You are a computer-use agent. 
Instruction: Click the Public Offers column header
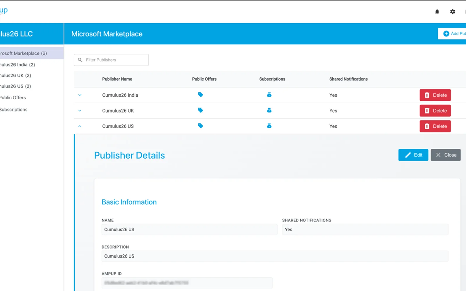click(x=204, y=79)
